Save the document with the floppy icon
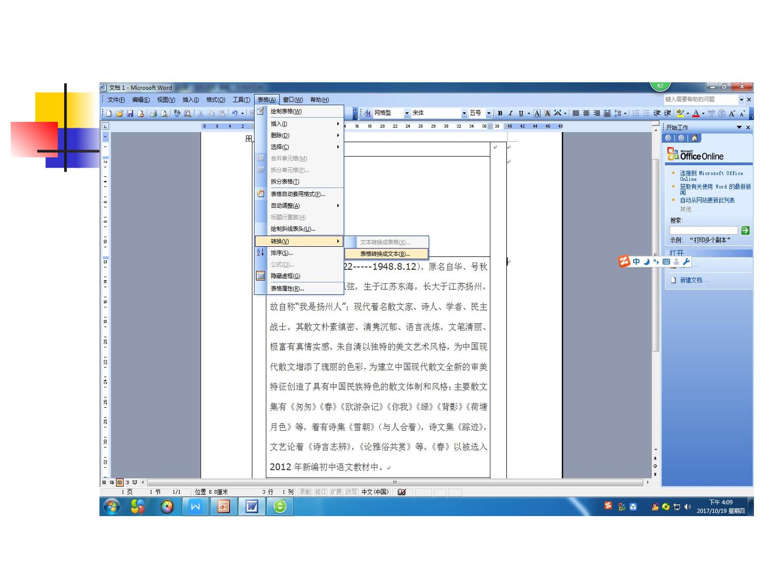This screenshot has width=770, height=577. 130,113
